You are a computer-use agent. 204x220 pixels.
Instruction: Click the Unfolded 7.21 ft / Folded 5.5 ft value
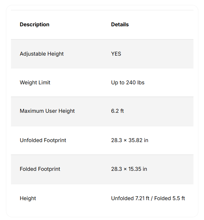pos(148,198)
